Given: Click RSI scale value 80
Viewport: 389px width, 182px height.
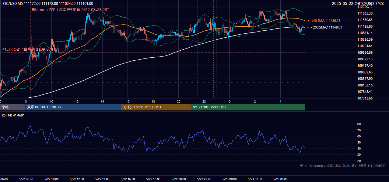Looking at the screenshot, I should (x=359, y=124).
